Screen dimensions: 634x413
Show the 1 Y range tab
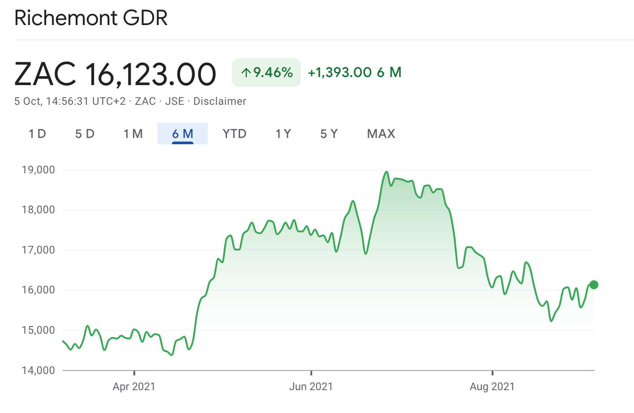click(x=283, y=133)
